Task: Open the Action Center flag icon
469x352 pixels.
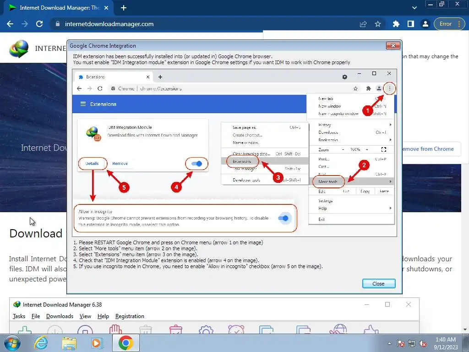Action: click(401, 343)
